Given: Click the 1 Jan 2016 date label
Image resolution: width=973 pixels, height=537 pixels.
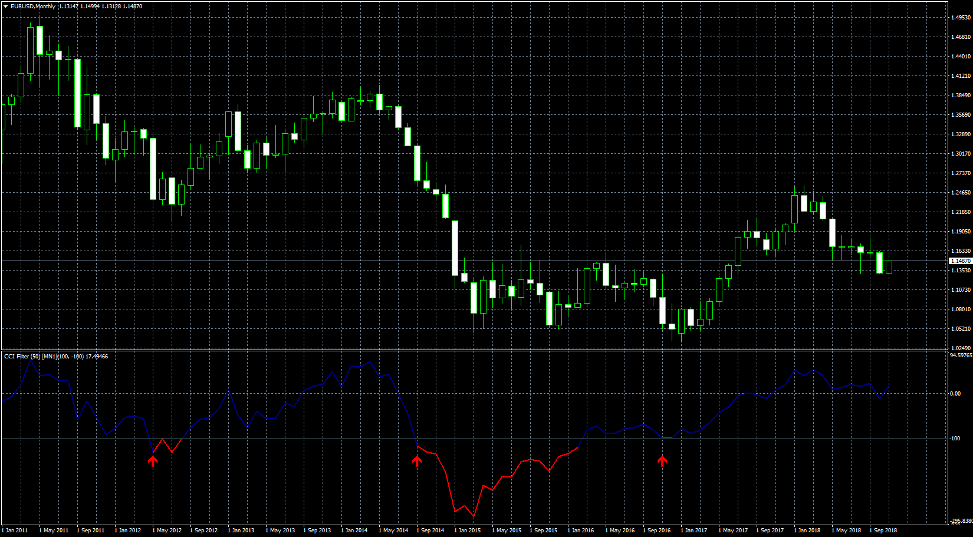Looking at the screenshot, I should 581,531.
